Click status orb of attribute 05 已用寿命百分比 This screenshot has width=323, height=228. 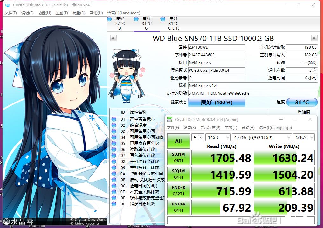114,143
